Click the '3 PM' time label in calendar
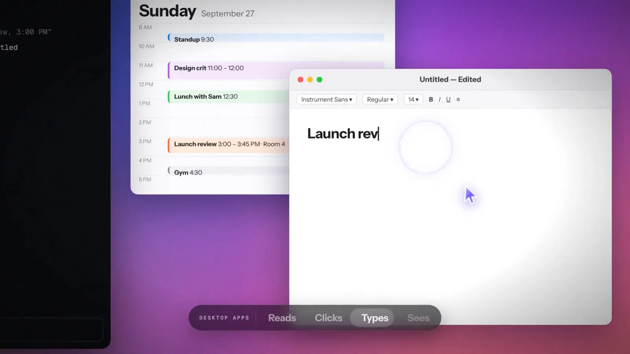 (x=145, y=141)
